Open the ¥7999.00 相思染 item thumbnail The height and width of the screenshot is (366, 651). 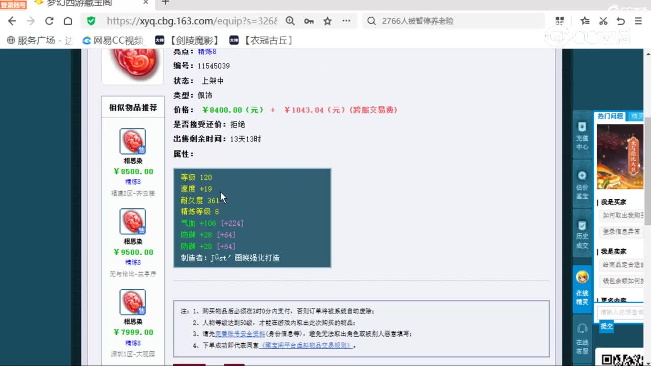point(133,302)
